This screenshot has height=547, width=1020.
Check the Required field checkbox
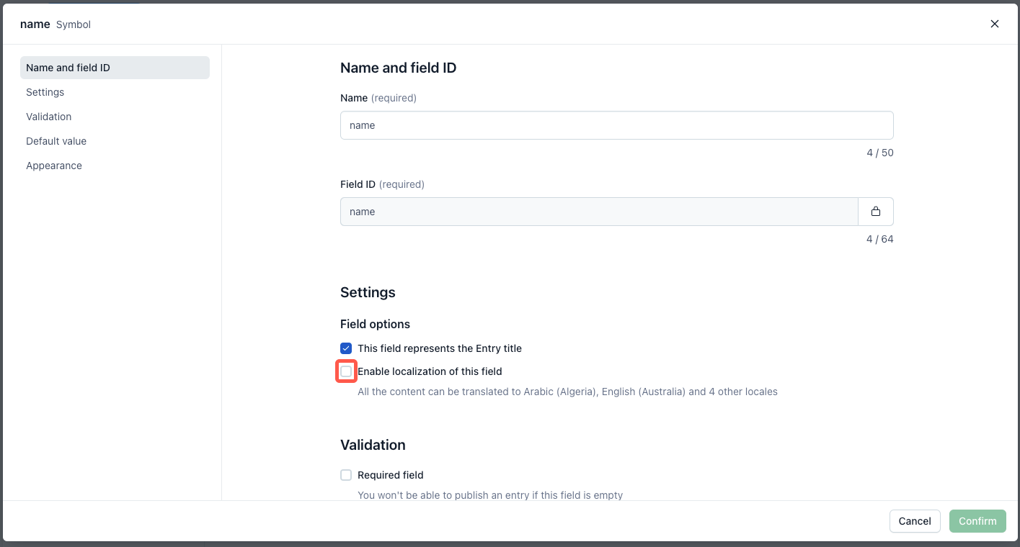coord(346,475)
